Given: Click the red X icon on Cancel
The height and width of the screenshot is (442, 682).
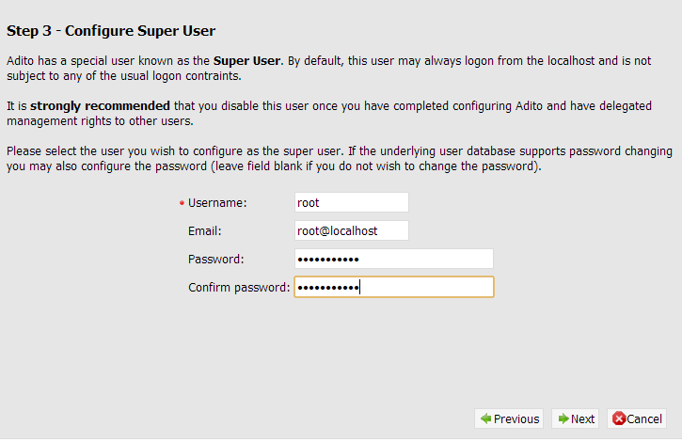Looking at the screenshot, I should tap(618, 418).
